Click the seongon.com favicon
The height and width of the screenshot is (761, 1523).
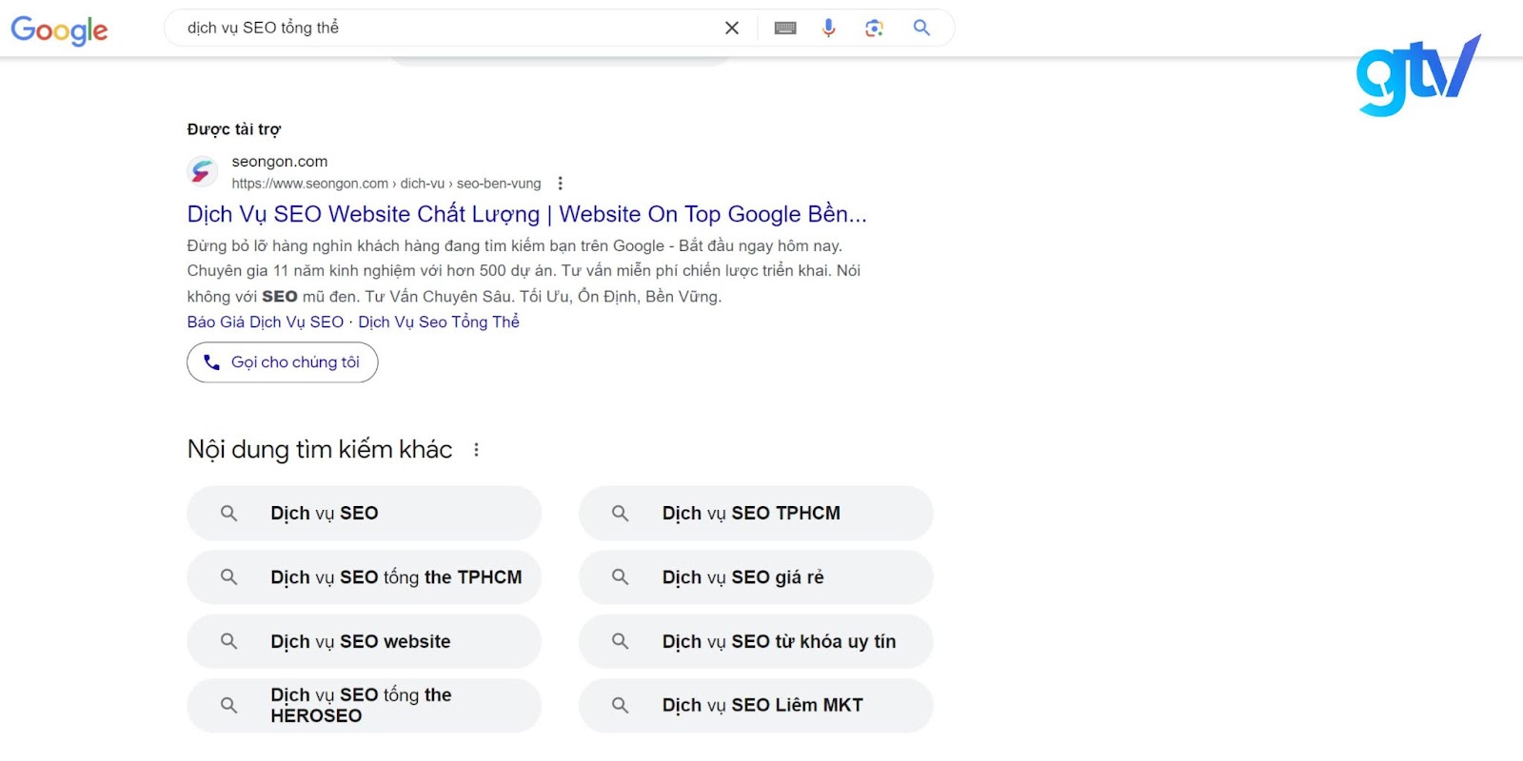(202, 171)
